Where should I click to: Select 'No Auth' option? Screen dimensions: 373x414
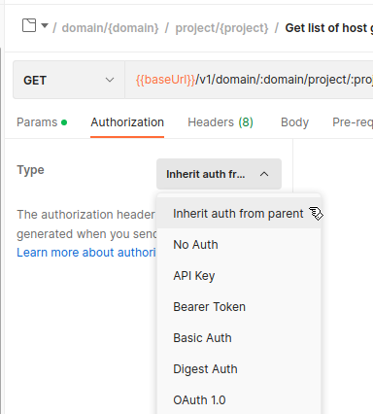(239, 245)
